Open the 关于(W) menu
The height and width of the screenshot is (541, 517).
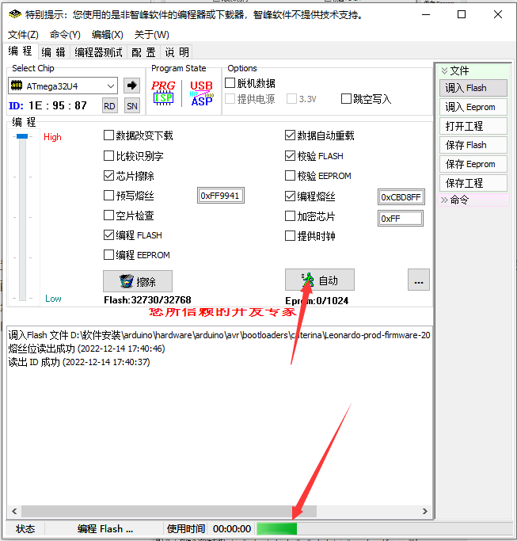pos(151,35)
